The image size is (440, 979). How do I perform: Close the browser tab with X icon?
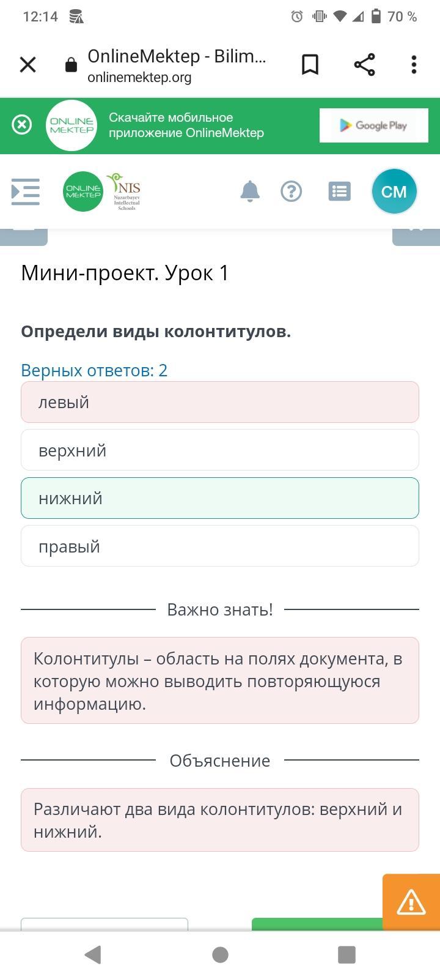click(x=28, y=65)
